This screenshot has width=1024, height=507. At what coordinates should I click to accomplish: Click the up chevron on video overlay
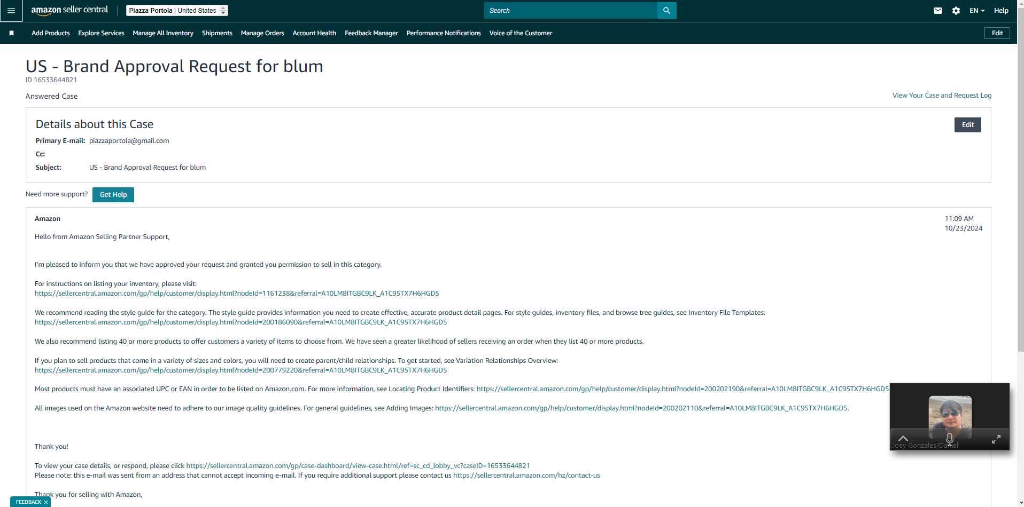coord(903,439)
